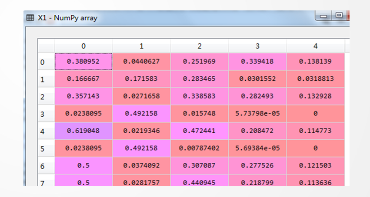Select cell 0.492158 in row 3

142,114
